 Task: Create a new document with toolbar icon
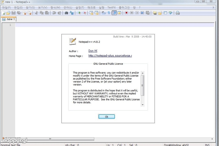(3, 13)
